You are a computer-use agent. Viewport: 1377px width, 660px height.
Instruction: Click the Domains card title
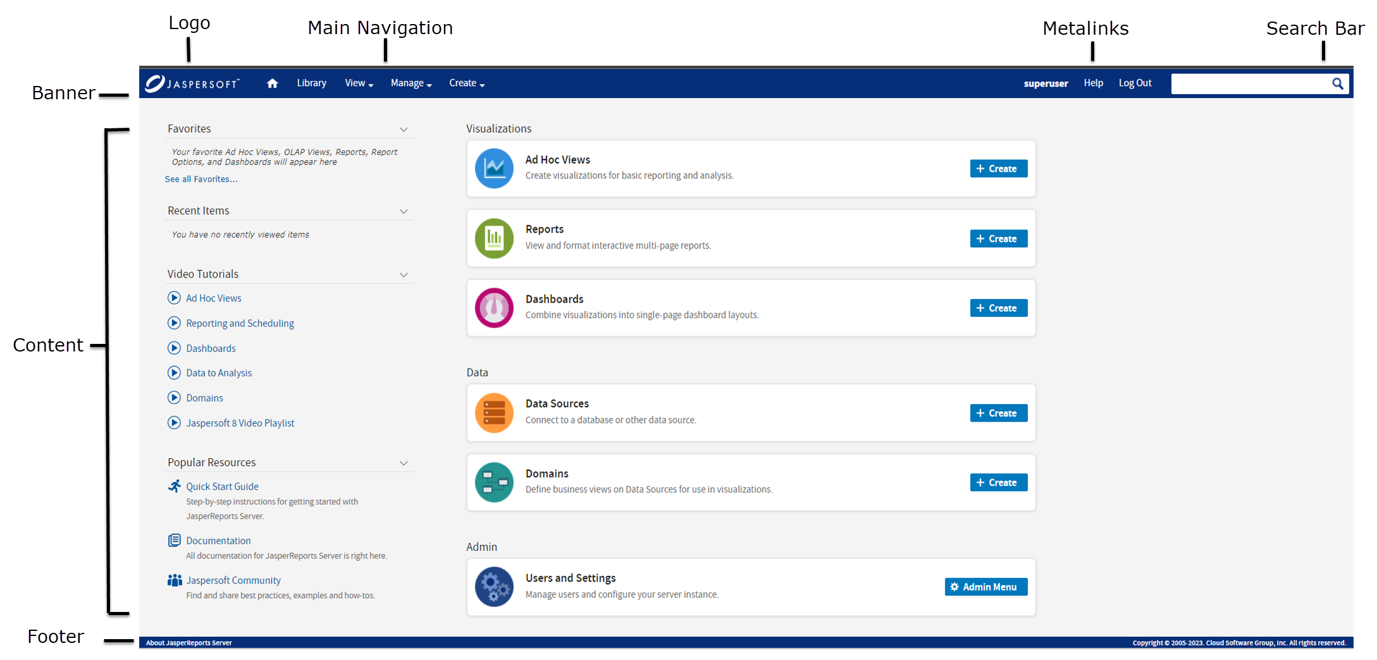(x=546, y=474)
